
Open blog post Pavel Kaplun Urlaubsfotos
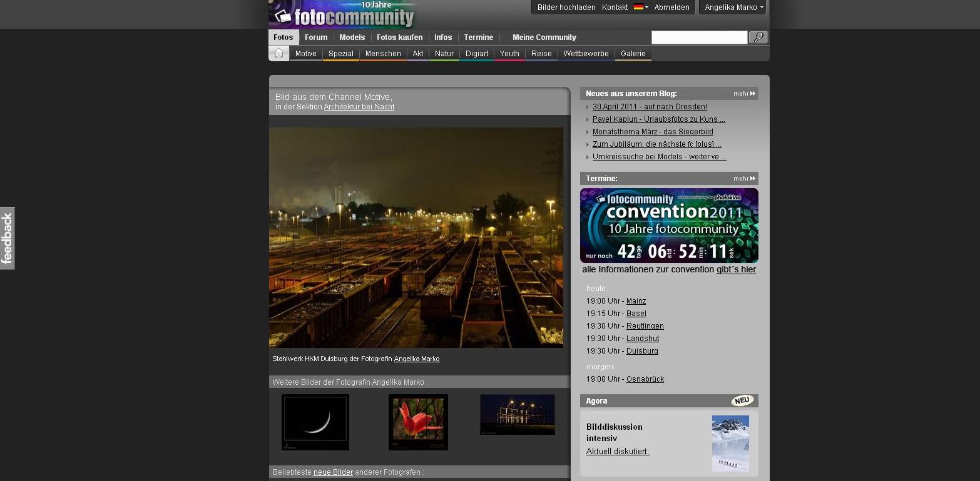(x=659, y=119)
